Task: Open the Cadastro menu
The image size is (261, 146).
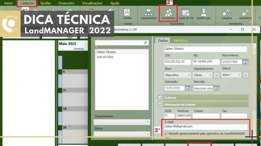Action: (x=27, y=3)
